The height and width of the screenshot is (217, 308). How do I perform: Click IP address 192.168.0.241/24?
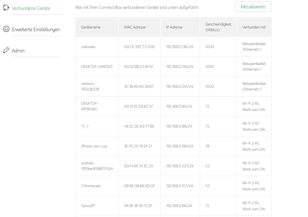pyautogui.click(x=179, y=86)
